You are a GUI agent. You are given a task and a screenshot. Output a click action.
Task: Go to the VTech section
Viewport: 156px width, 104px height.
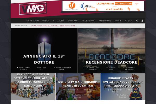pyautogui.click(x=46, y=21)
